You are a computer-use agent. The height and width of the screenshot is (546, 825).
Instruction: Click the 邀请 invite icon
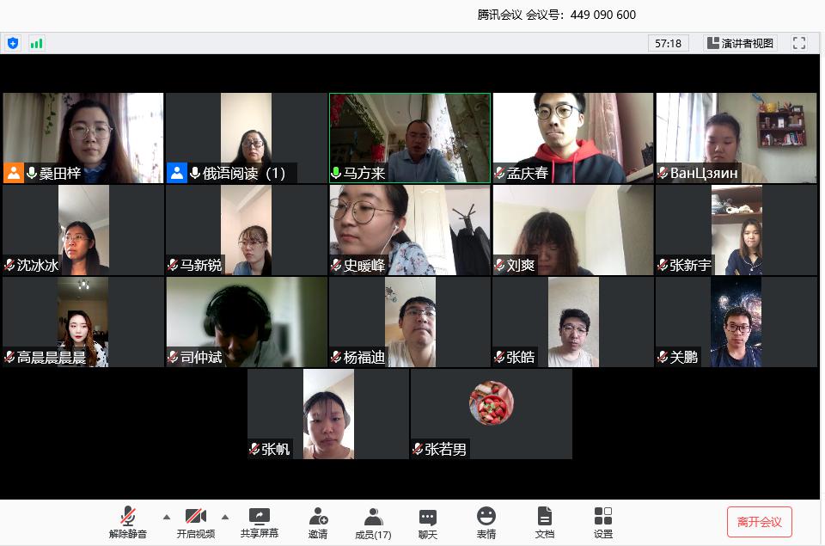(x=318, y=522)
